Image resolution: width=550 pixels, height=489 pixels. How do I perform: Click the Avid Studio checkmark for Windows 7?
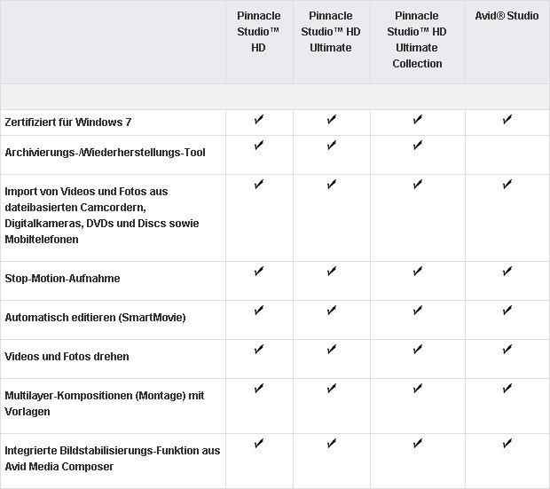point(507,120)
